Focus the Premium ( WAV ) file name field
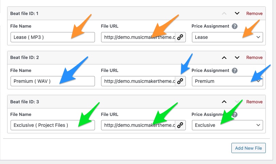 click(53, 81)
